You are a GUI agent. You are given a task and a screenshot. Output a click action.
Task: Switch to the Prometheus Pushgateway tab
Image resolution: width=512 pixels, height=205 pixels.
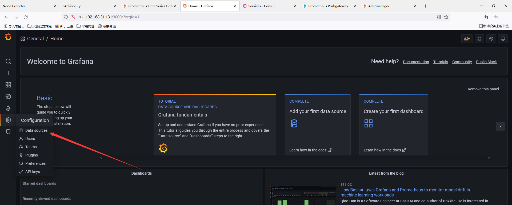coord(329,6)
